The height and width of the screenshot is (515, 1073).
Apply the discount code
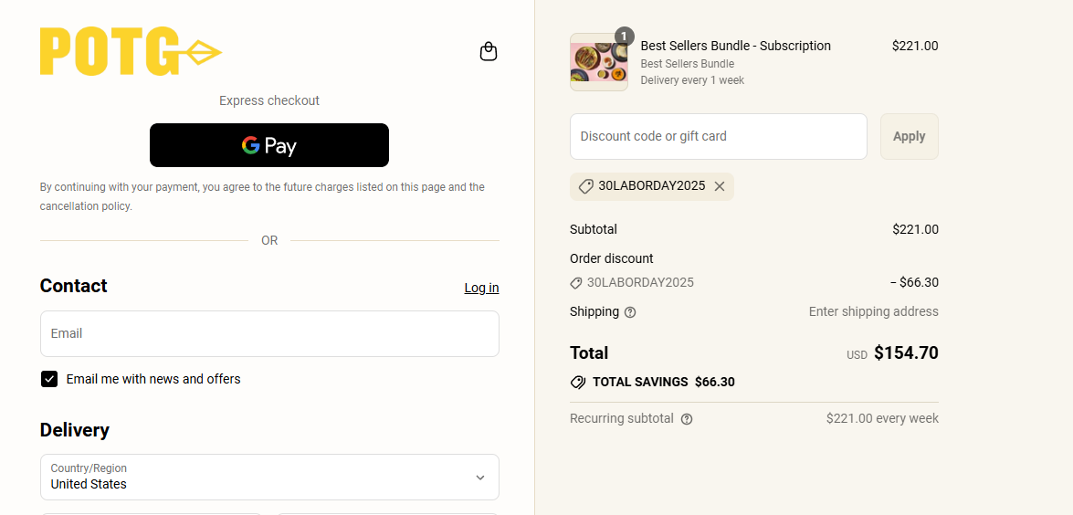click(x=909, y=136)
